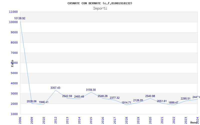200x125 pixels.
Task: Click the x-axis year 2022
Action: pyautogui.click(x=174, y=120)
